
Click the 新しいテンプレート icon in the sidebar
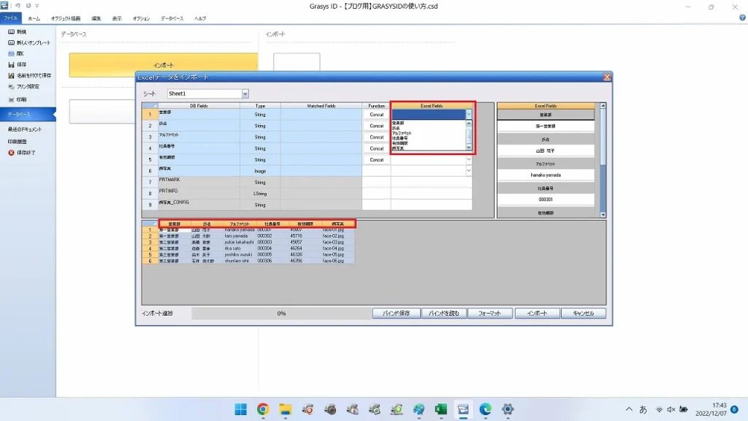[x=11, y=42]
